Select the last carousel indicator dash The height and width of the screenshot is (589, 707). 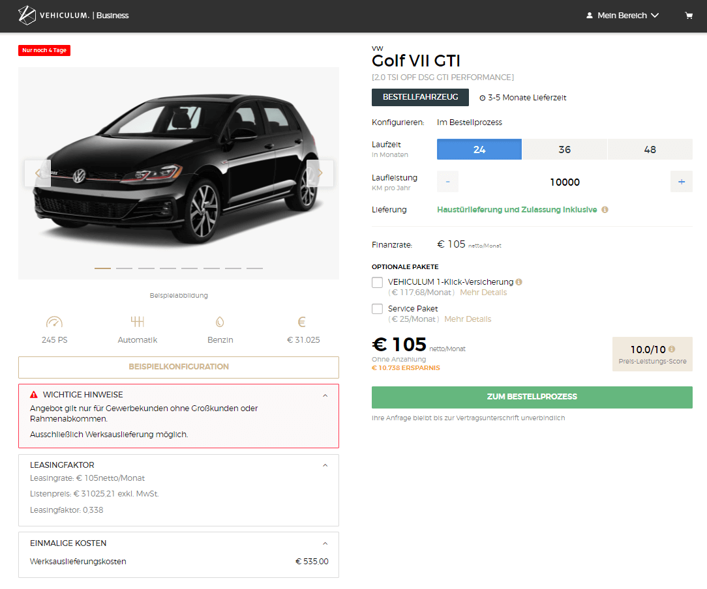pyautogui.click(x=254, y=268)
